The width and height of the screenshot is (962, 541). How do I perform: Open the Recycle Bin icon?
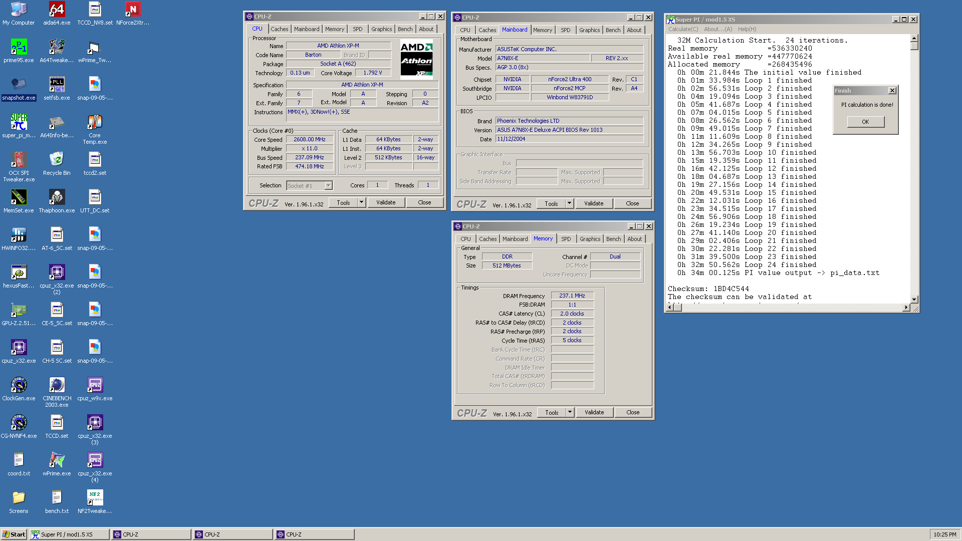pos(57,164)
